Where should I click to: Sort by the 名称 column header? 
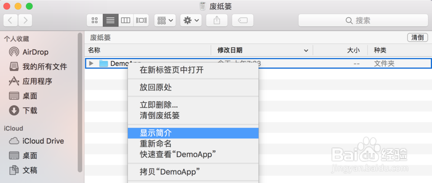(148, 50)
